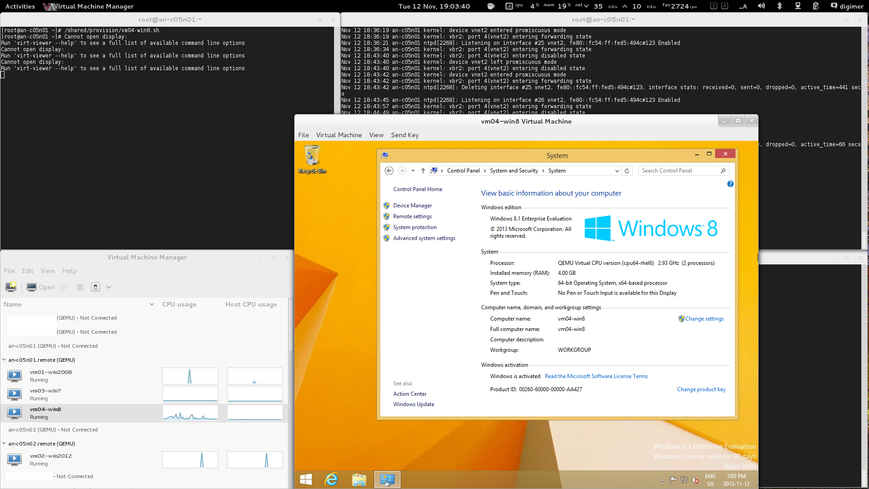Click Control Panel in the breadcrumb path

point(463,171)
